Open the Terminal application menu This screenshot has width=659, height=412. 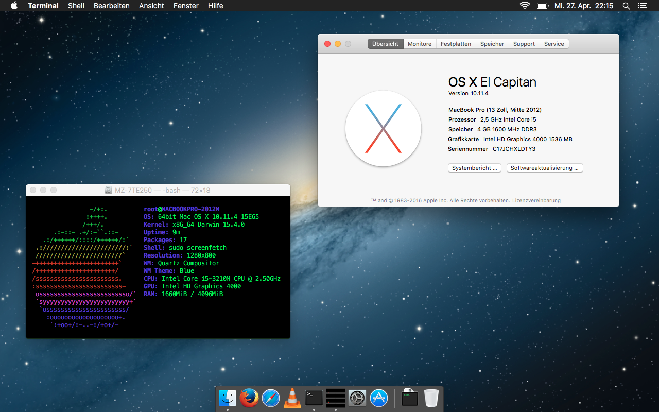pyautogui.click(x=43, y=6)
